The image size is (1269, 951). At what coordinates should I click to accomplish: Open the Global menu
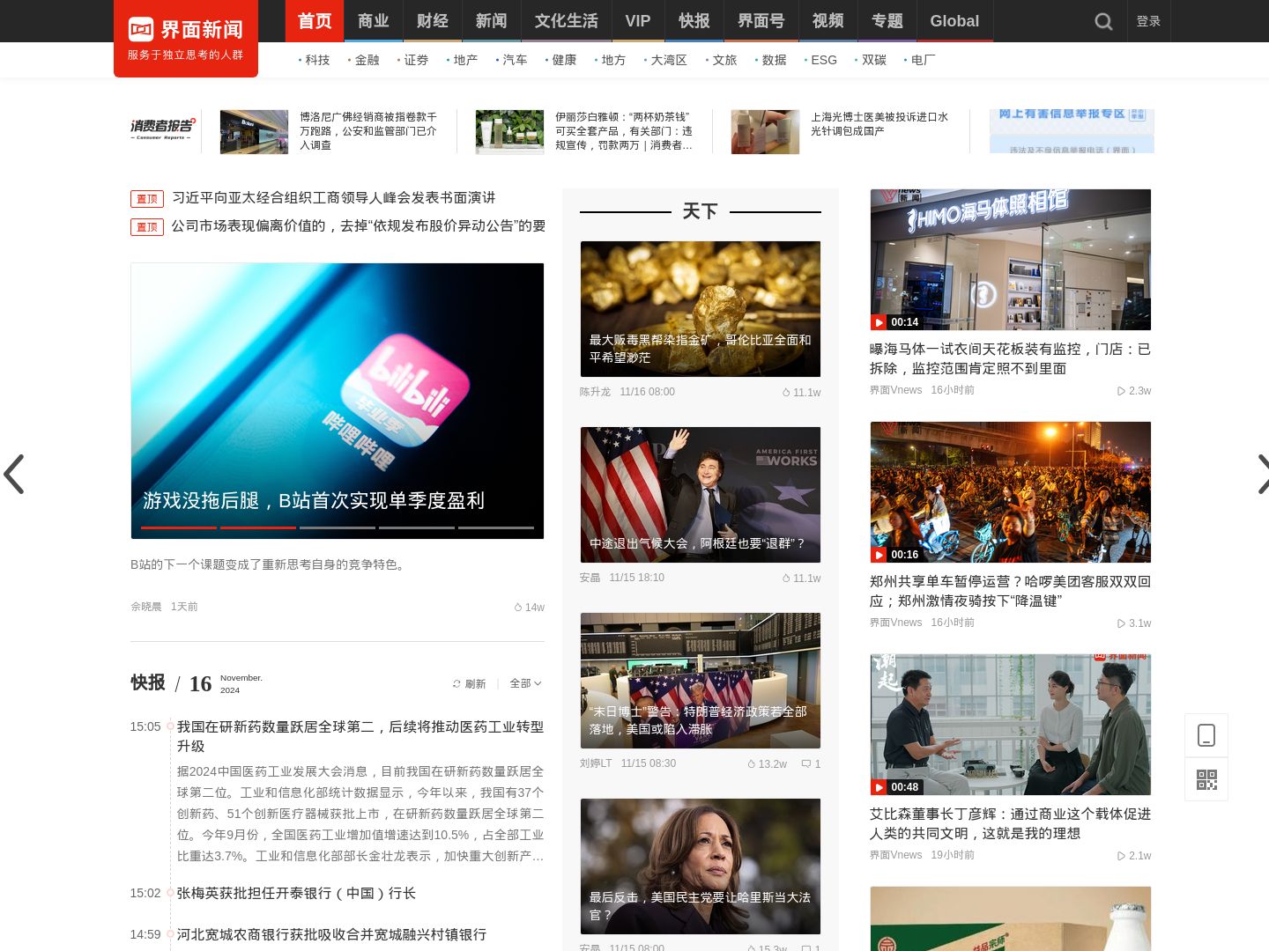(955, 21)
